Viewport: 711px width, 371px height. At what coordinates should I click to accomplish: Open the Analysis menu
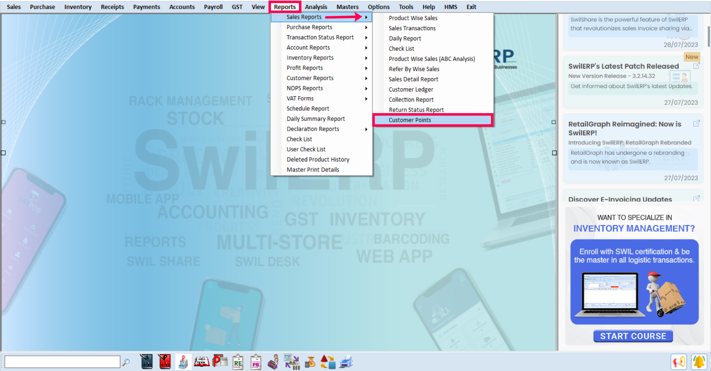[x=316, y=7]
